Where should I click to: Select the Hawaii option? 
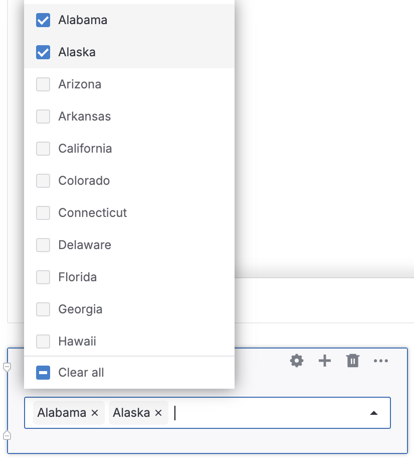point(77,341)
